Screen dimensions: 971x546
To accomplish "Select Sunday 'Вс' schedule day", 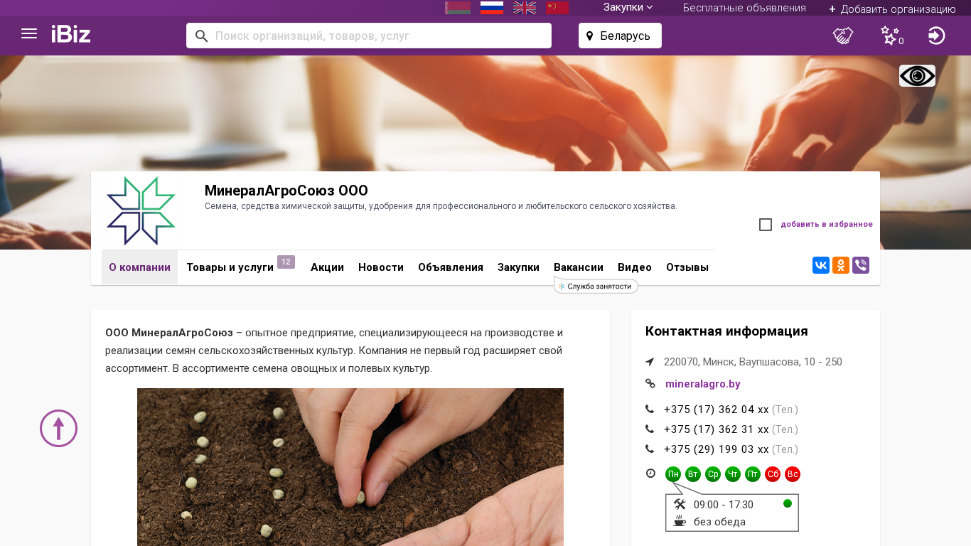I will (793, 474).
